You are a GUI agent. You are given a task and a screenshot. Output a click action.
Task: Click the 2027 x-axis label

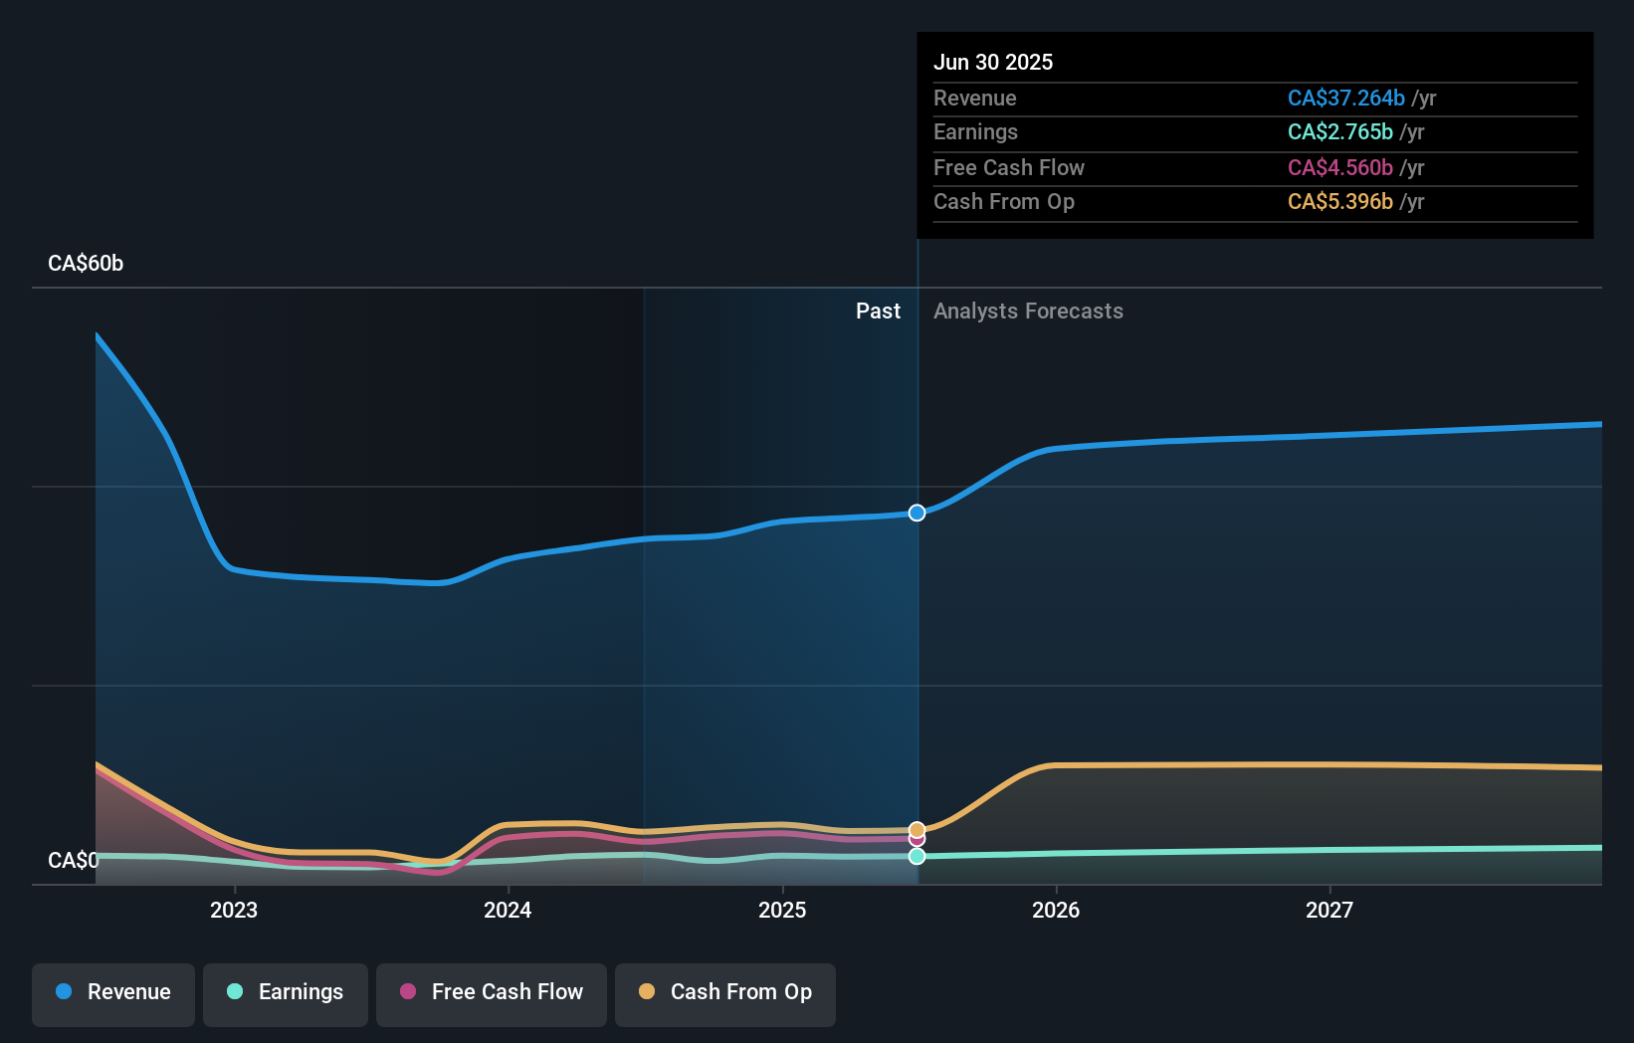tap(1329, 910)
